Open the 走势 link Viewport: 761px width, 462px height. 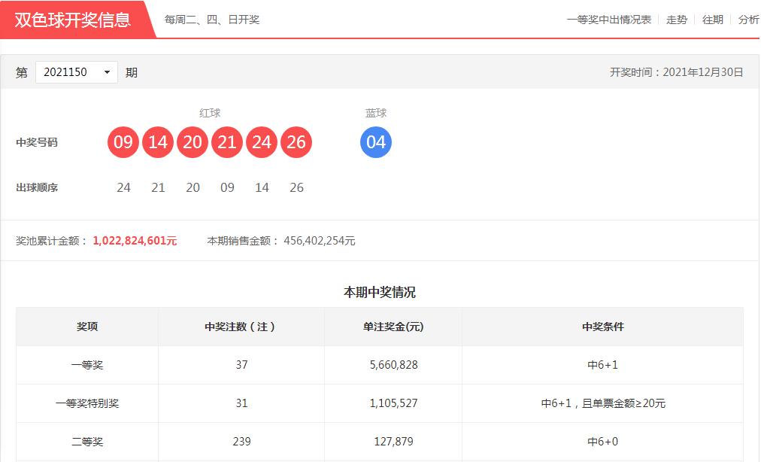(x=677, y=20)
